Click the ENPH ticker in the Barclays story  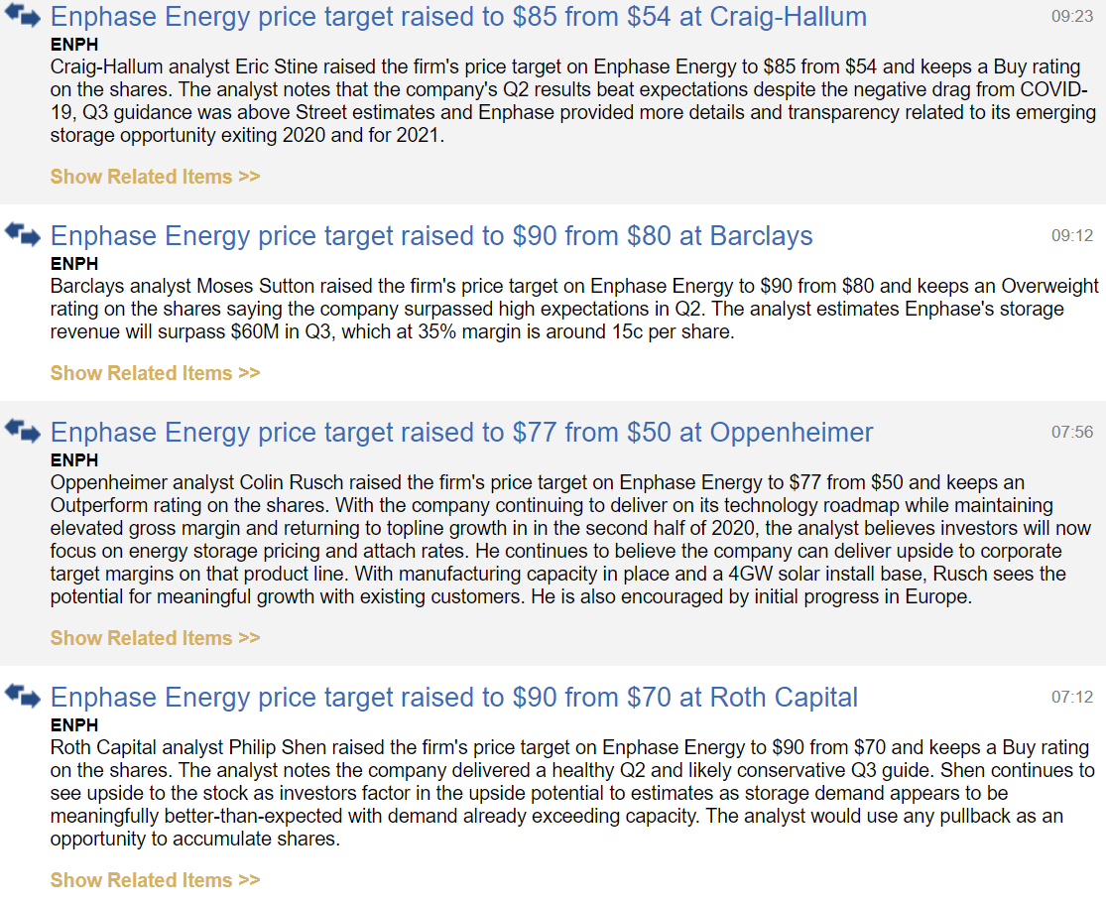[74, 264]
